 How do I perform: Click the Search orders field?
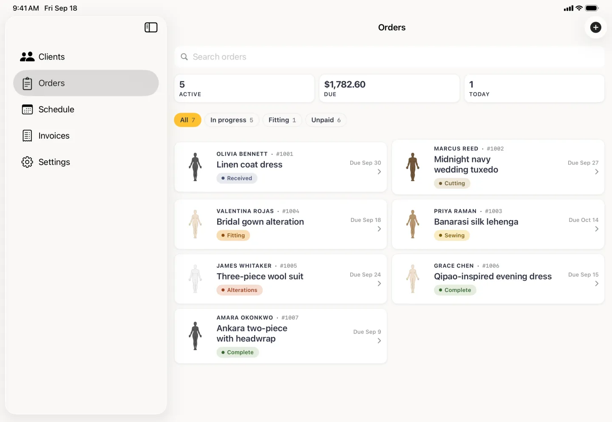[389, 57]
